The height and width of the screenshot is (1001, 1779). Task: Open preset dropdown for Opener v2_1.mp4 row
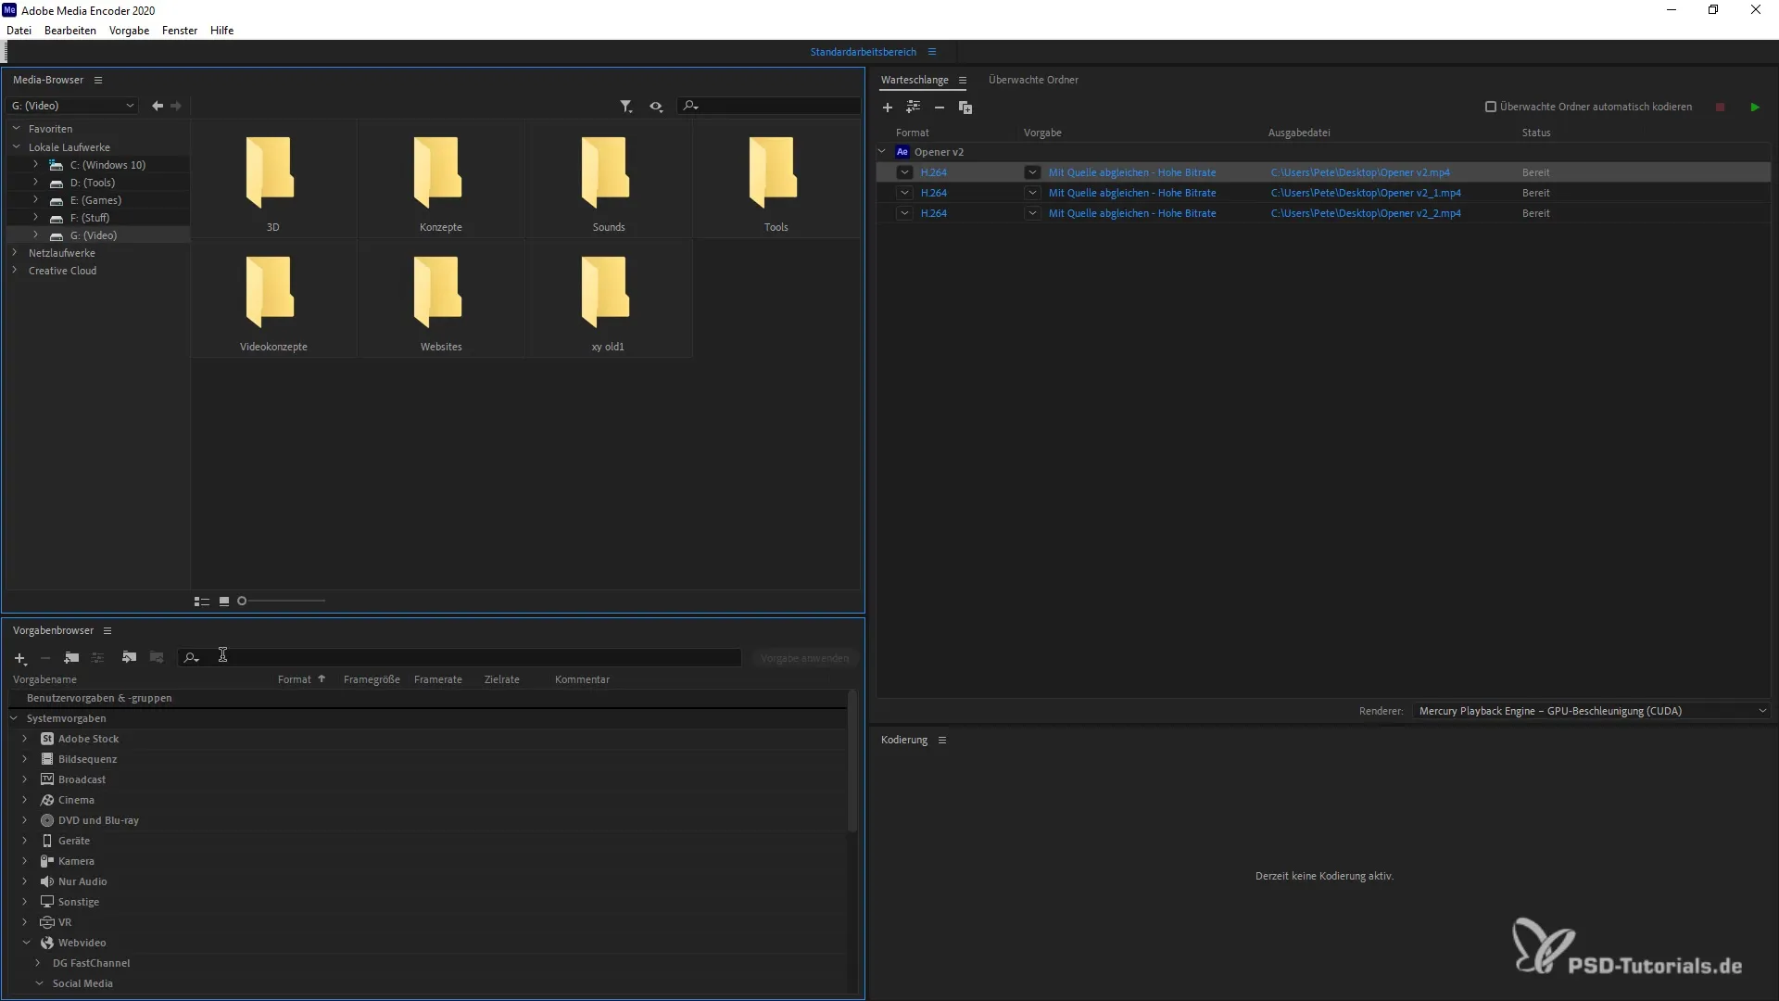(1032, 193)
